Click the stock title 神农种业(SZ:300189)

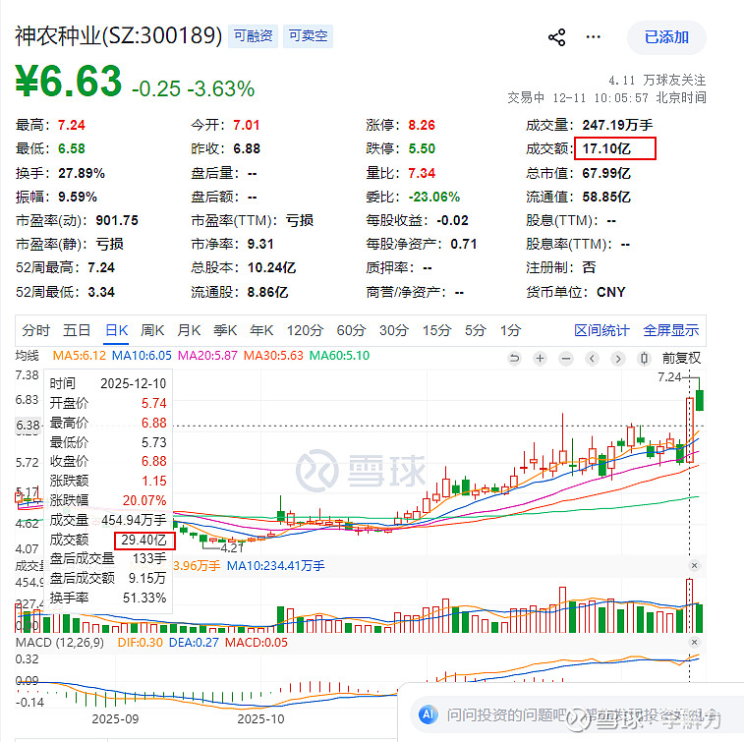(119, 36)
